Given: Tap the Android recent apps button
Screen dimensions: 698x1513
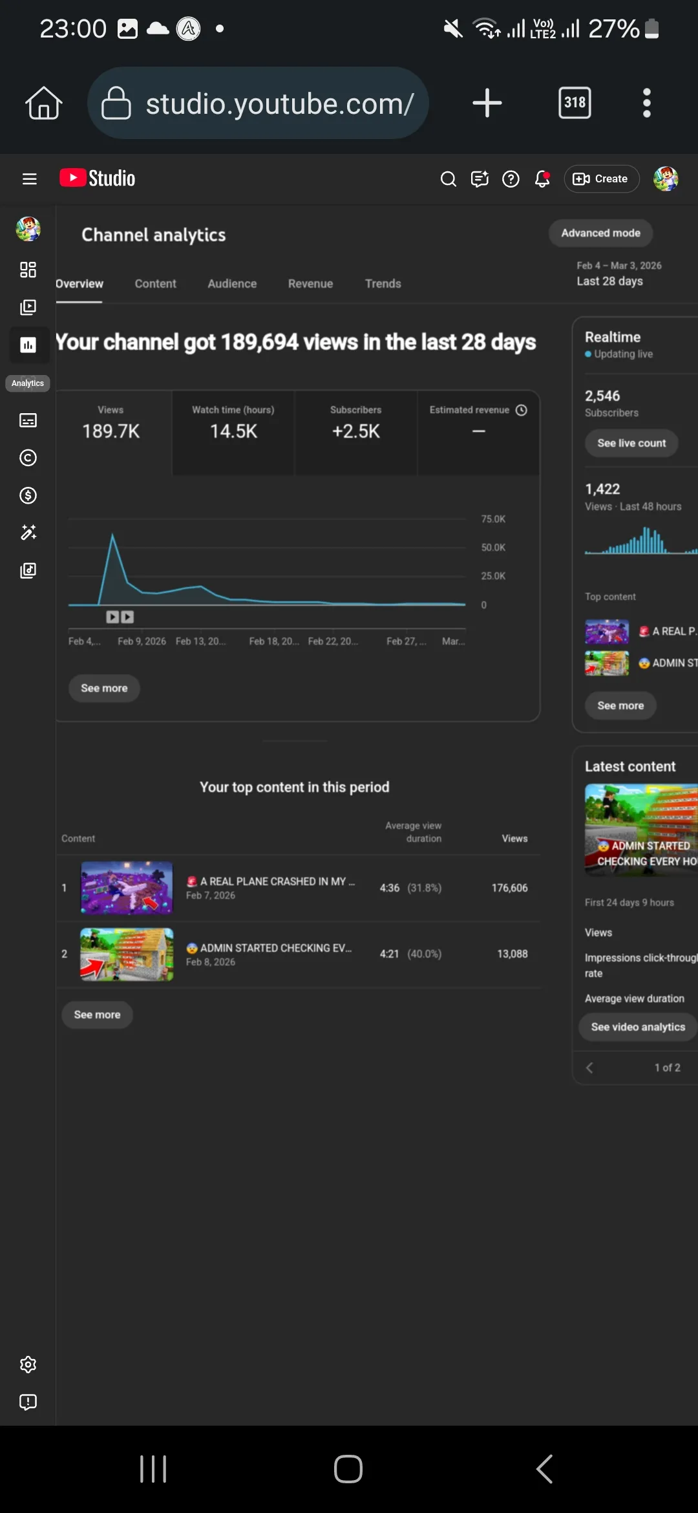Looking at the screenshot, I should coord(153,1469).
